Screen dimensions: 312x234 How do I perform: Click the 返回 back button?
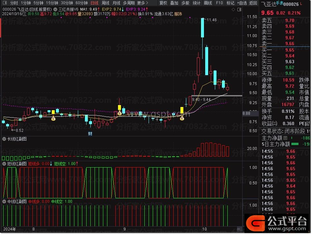253,3
